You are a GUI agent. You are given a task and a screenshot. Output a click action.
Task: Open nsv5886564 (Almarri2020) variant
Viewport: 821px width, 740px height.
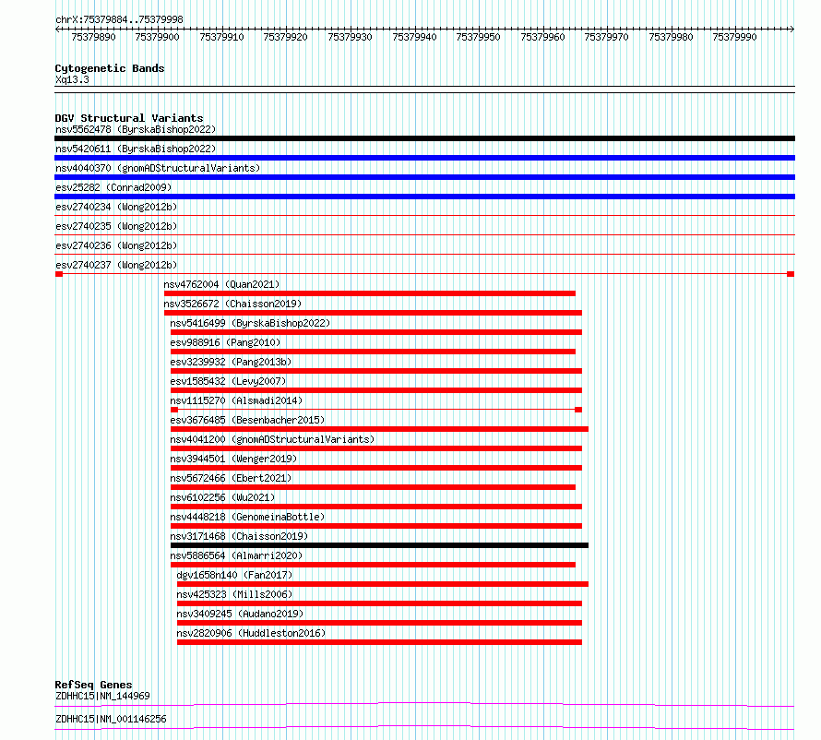236,555
